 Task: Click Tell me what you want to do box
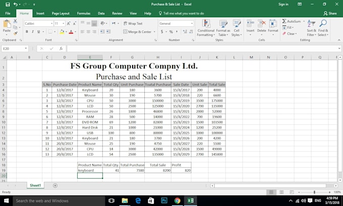click(182, 13)
